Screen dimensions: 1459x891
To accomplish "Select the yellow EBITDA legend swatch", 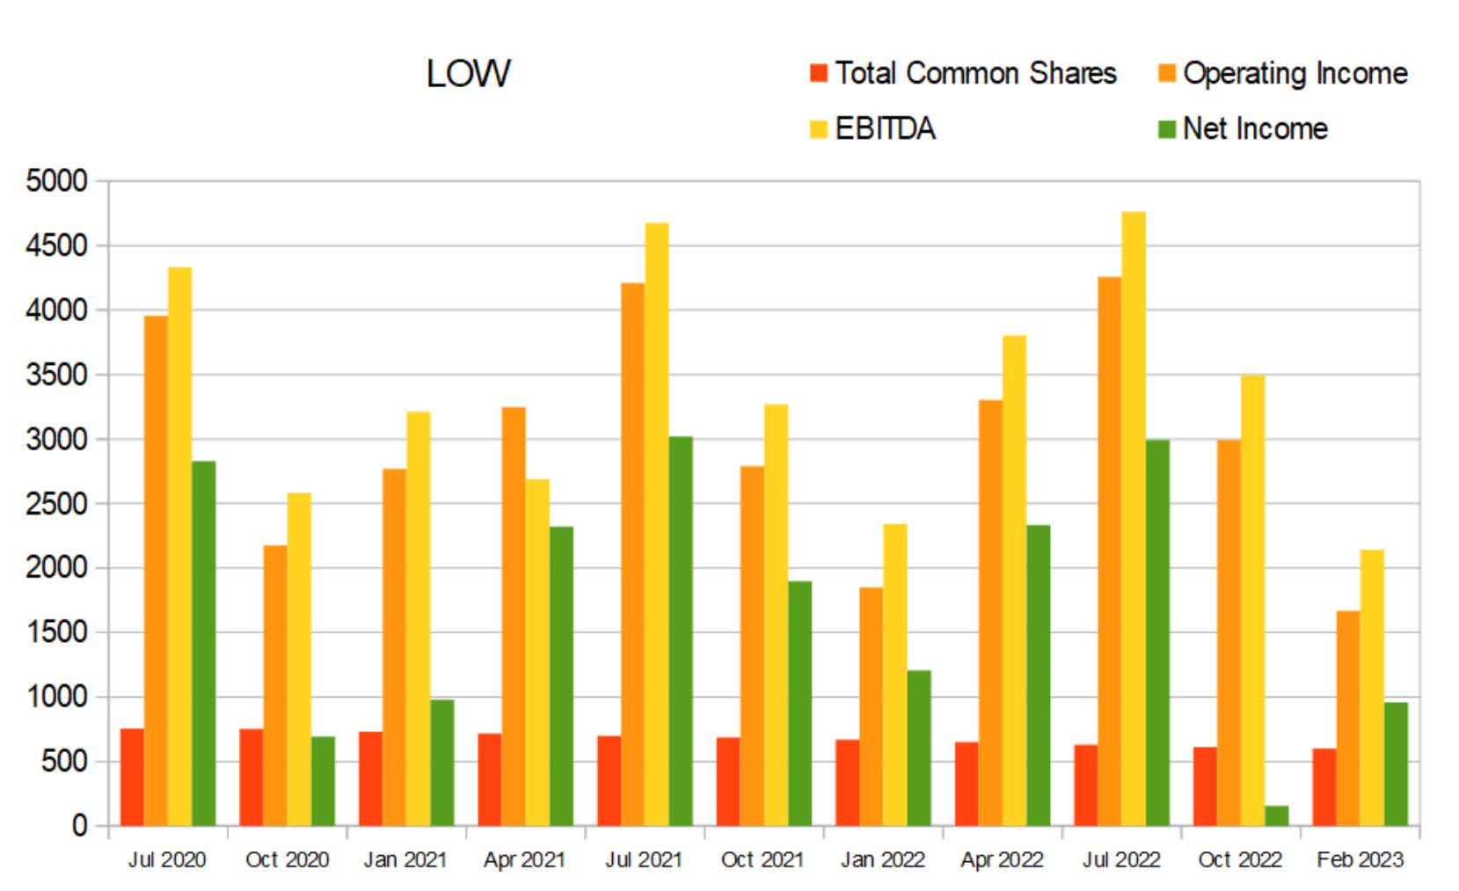I will (x=818, y=129).
